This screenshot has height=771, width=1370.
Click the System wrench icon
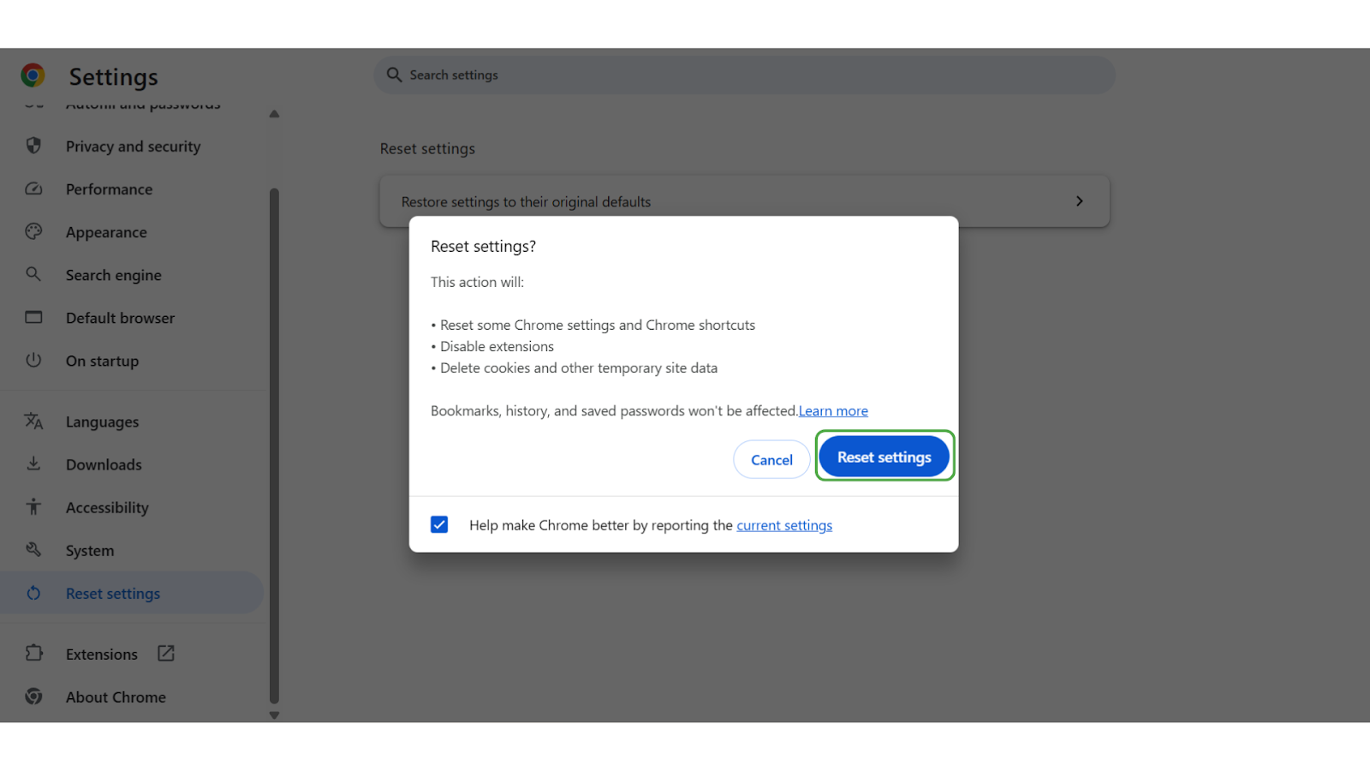[x=33, y=549]
